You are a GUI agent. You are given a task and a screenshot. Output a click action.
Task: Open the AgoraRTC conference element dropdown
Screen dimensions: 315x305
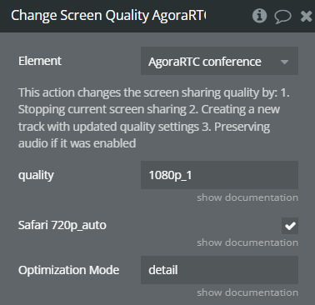click(219, 61)
